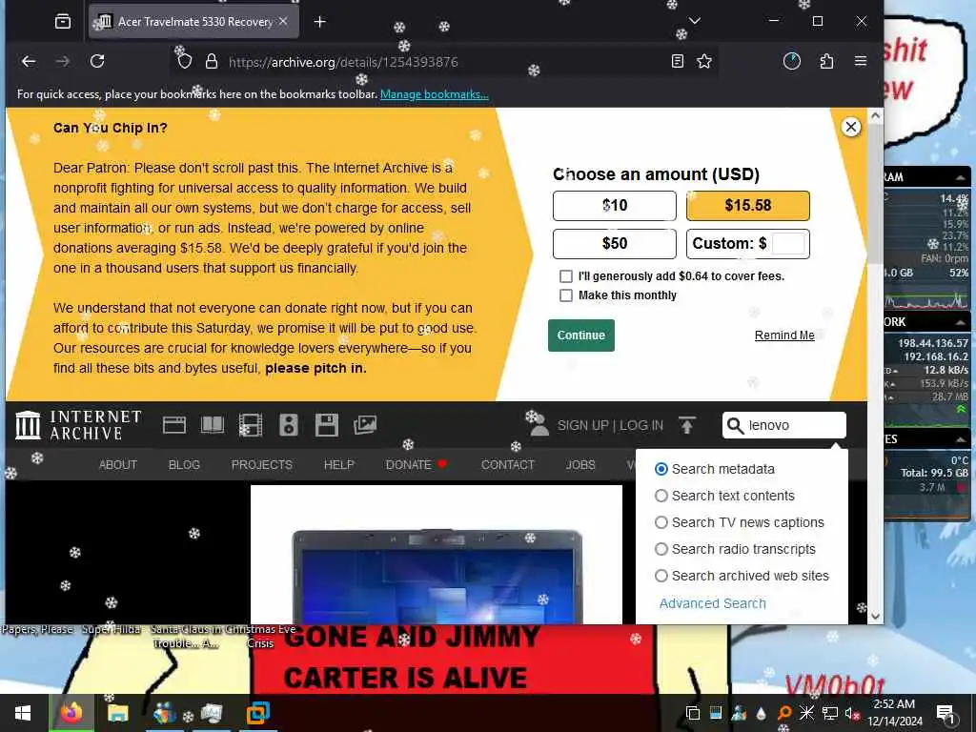Click the Internet Archive logo
976x732 pixels.
click(78, 425)
